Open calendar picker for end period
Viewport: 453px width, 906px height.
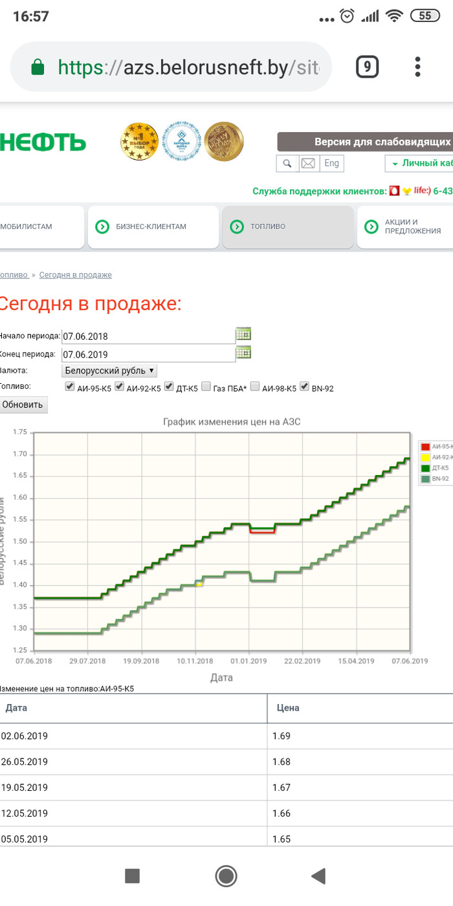coord(243,353)
